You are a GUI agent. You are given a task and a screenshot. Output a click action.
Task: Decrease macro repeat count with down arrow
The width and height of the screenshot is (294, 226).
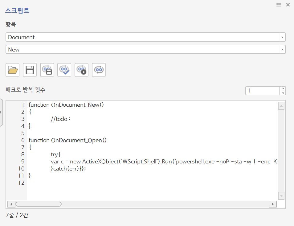[283, 93]
